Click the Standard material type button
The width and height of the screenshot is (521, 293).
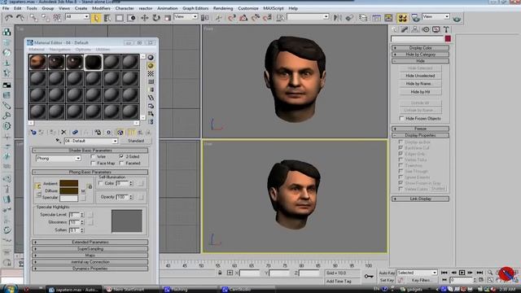click(136, 141)
